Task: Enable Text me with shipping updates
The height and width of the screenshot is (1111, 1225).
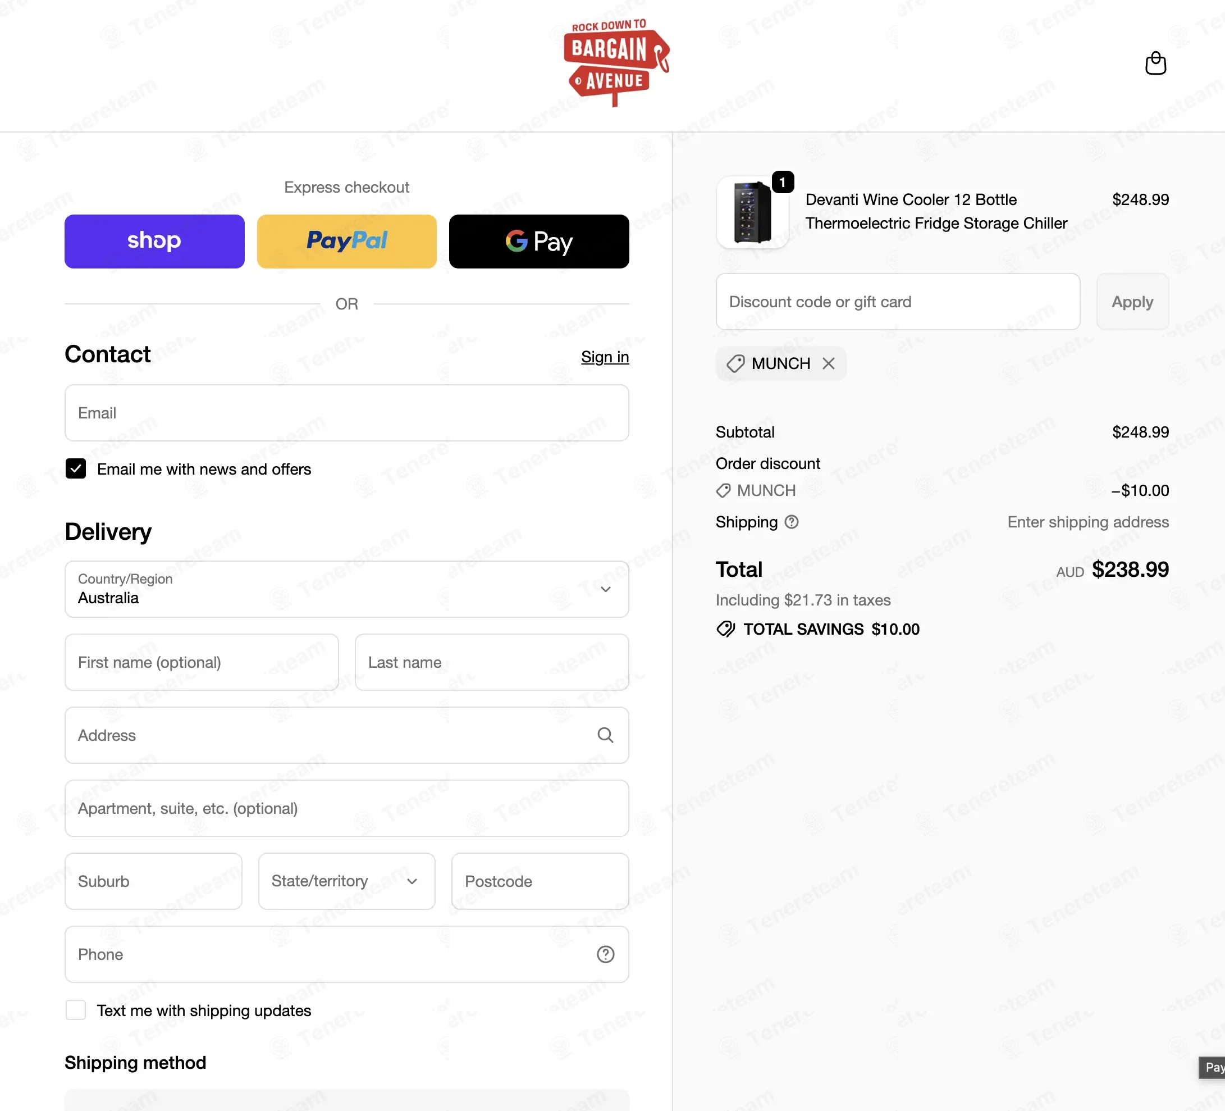Action: click(x=75, y=1010)
